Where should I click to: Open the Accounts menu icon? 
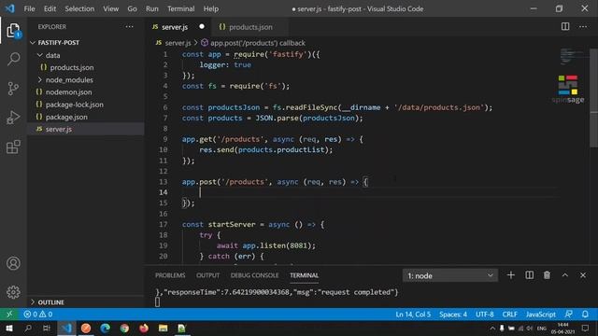click(13, 263)
